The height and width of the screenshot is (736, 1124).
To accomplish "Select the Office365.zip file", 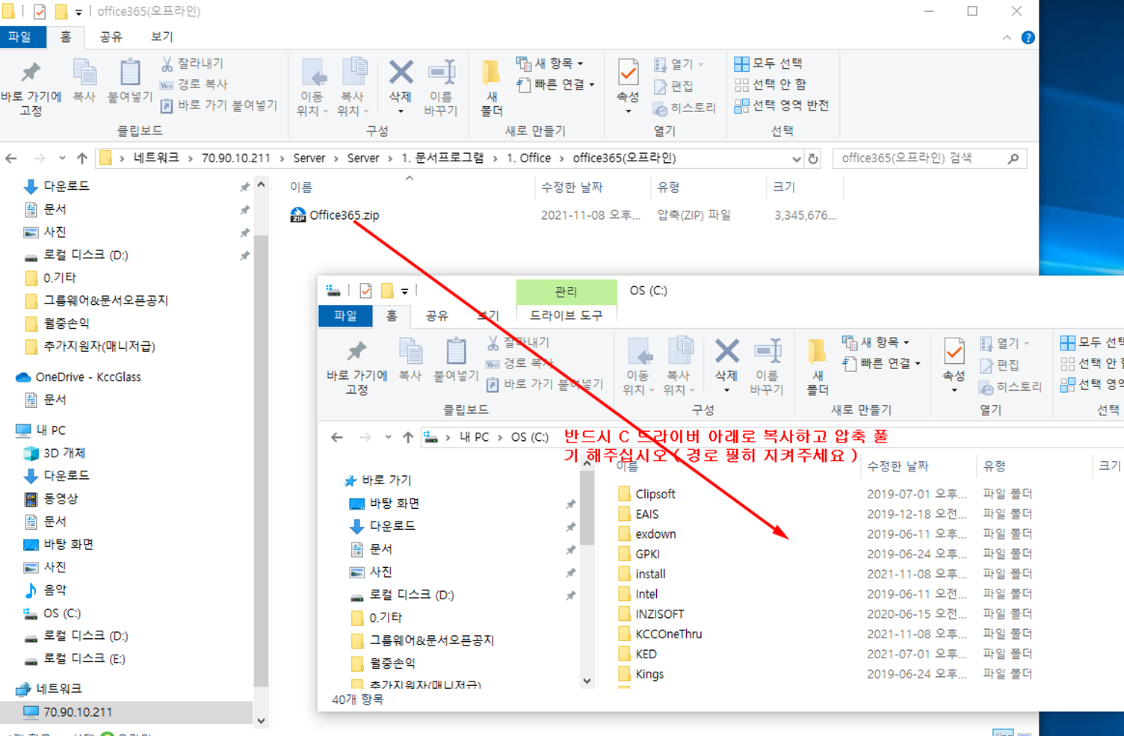I will click(x=344, y=215).
